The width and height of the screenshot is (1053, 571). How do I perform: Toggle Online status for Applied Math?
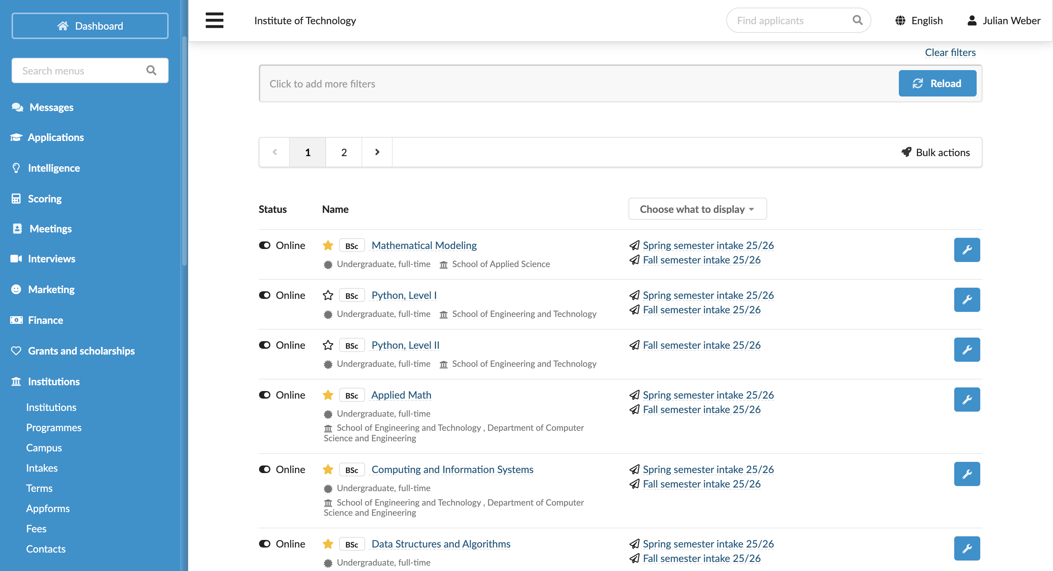click(x=265, y=395)
